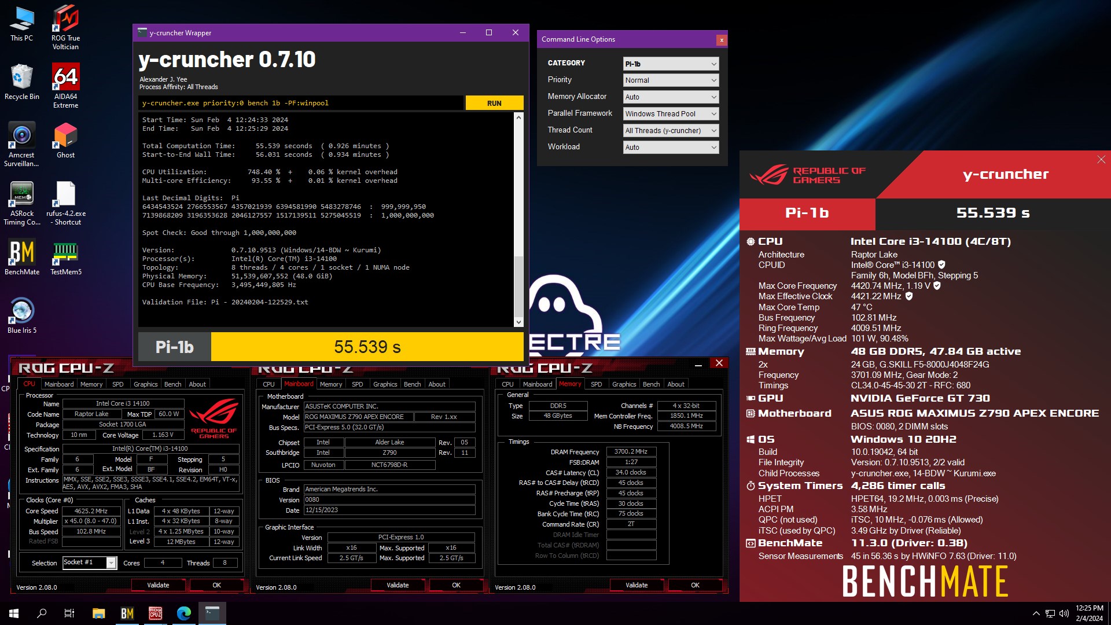Click Validate in first CPU-Z window
Screen dimensions: 1111x625
pyautogui.click(x=158, y=585)
